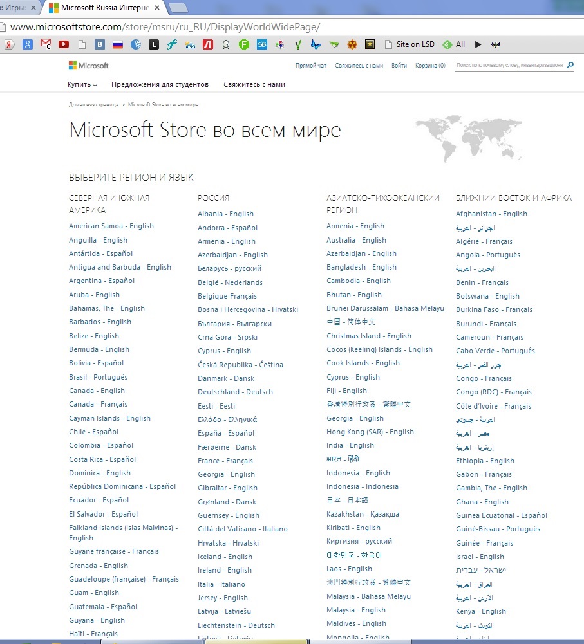
Task: Open the green paper plane bookmark icon
Action: (334, 44)
